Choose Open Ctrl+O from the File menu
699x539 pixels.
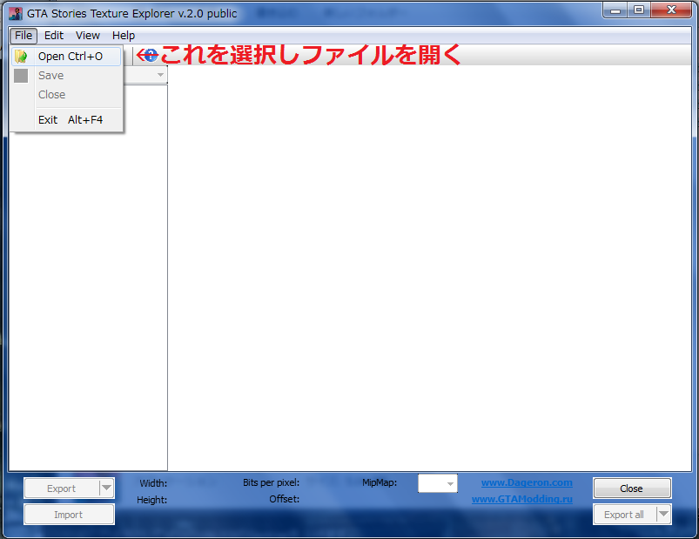[x=66, y=57]
